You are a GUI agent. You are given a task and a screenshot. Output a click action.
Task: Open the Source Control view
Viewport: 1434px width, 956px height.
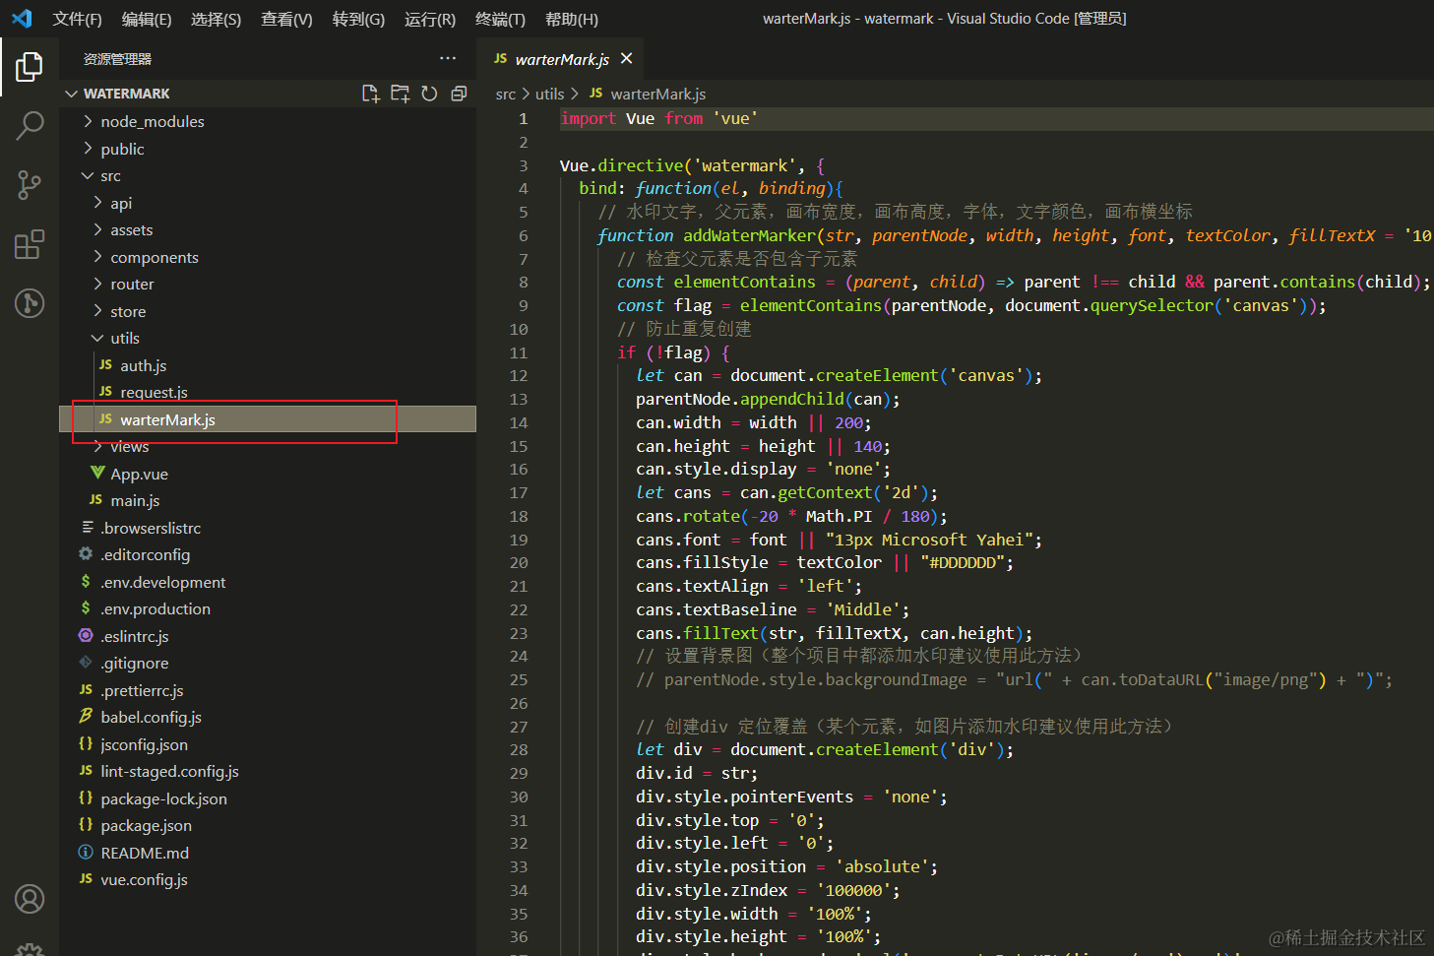pos(30,184)
